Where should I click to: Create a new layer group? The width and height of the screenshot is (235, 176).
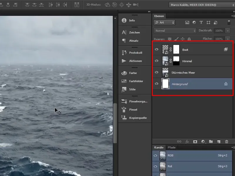click(x=211, y=141)
